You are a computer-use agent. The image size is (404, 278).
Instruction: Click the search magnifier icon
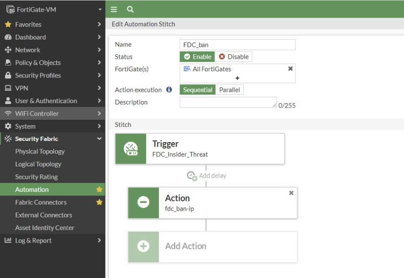[x=130, y=9]
